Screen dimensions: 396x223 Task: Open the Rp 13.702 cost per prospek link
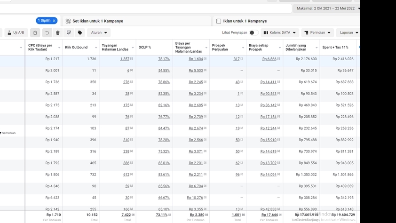pos(268,163)
